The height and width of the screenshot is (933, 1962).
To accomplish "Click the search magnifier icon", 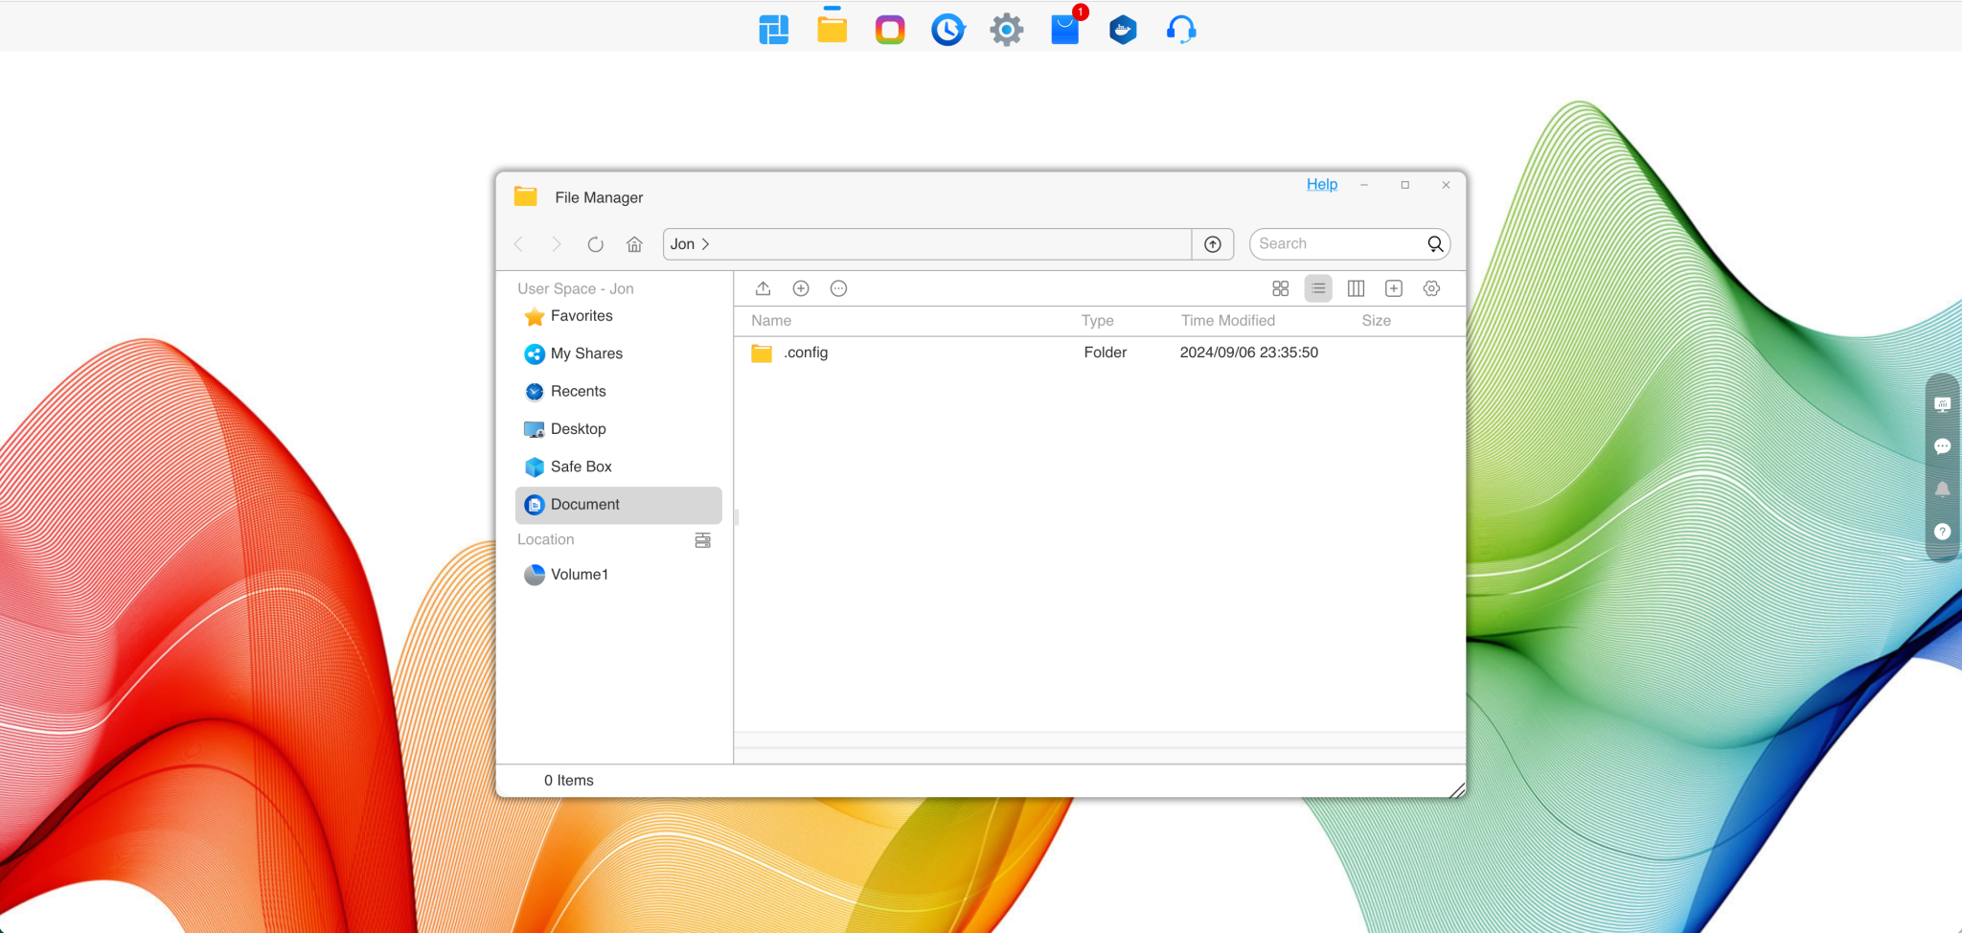I will [x=1435, y=244].
